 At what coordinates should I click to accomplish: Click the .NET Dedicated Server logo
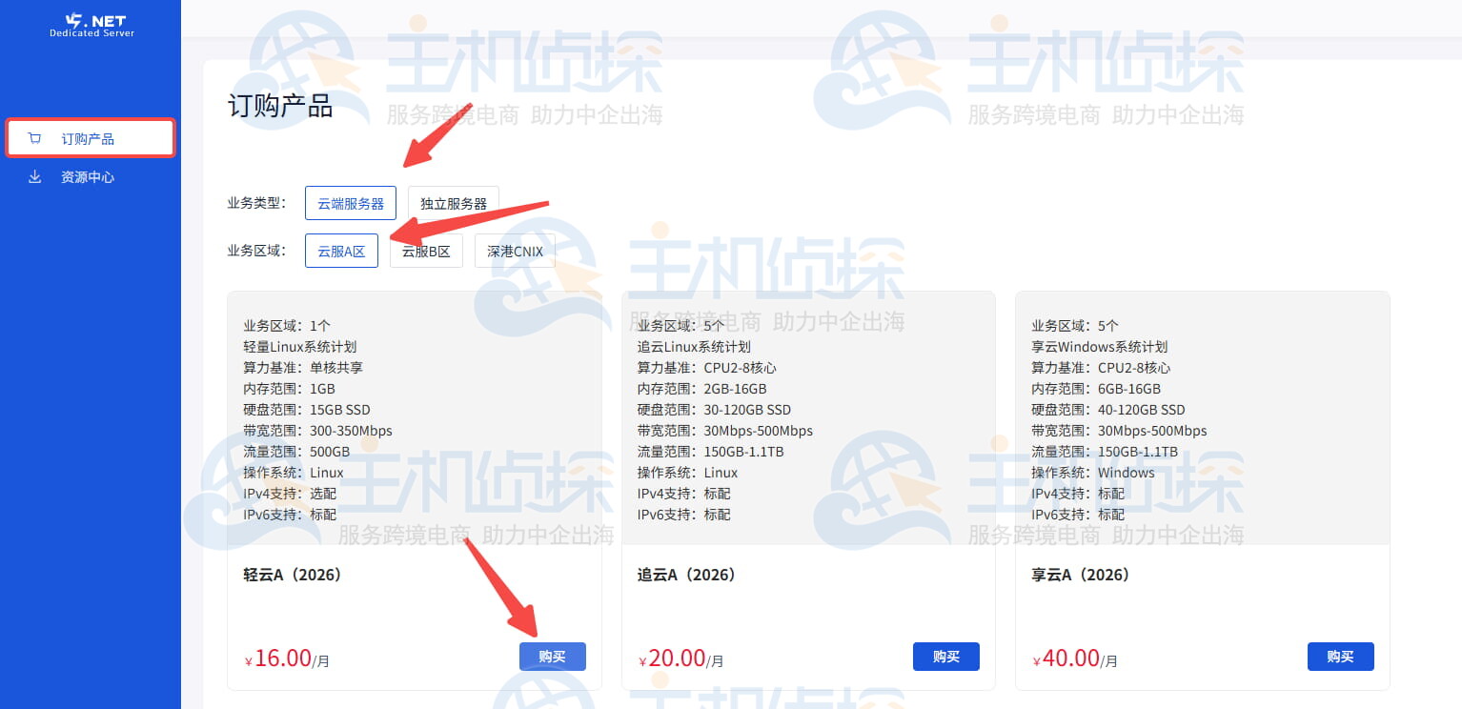click(x=91, y=25)
